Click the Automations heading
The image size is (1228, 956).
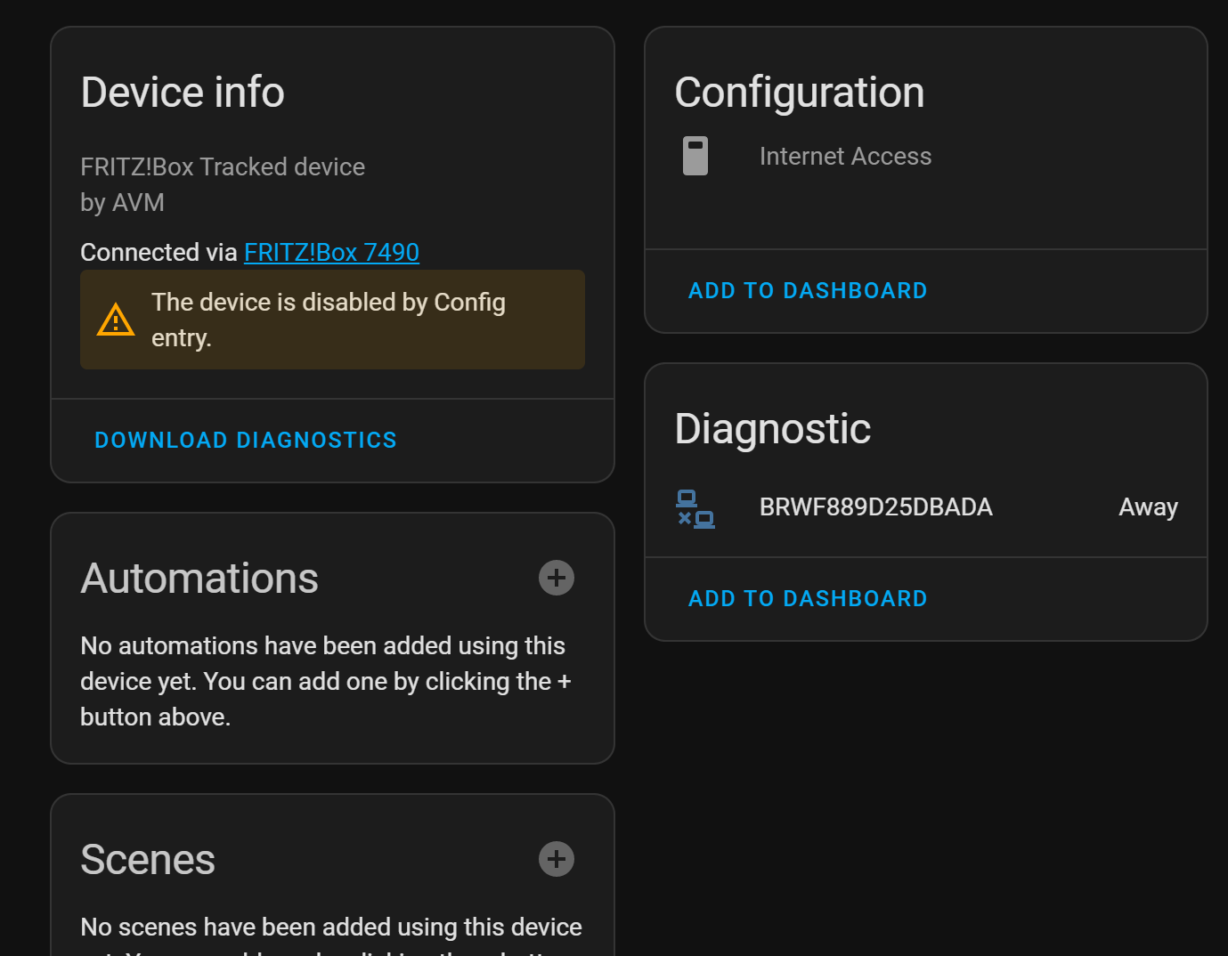click(x=199, y=578)
